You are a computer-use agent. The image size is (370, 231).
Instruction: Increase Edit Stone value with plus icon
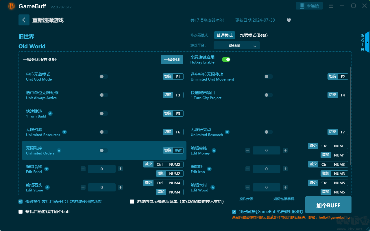tap(121, 187)
